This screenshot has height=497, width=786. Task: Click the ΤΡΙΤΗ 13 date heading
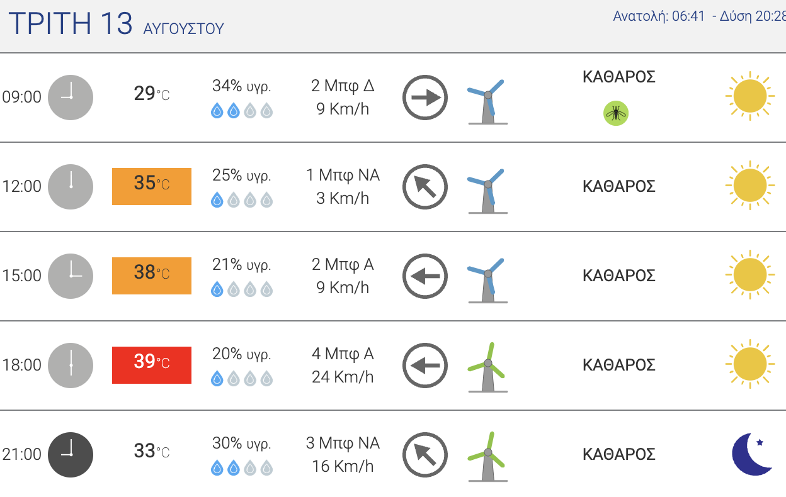pyautogui.click(x=71, y=24)
